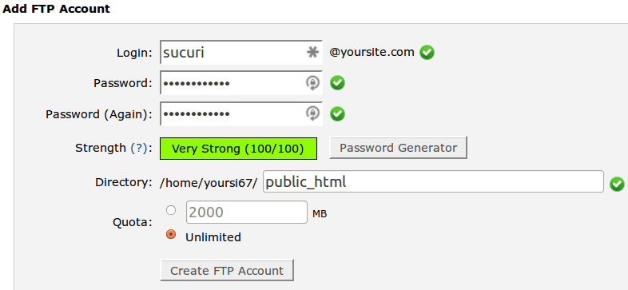Click the Unlimited quota label text
Image resolution: width=628 pixels, height=290 pixels.
(213, 237)
